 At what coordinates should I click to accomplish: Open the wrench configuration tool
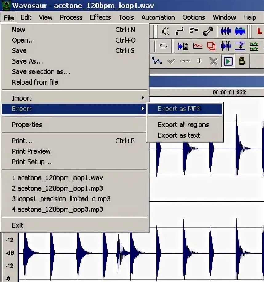tap(208, 31)
